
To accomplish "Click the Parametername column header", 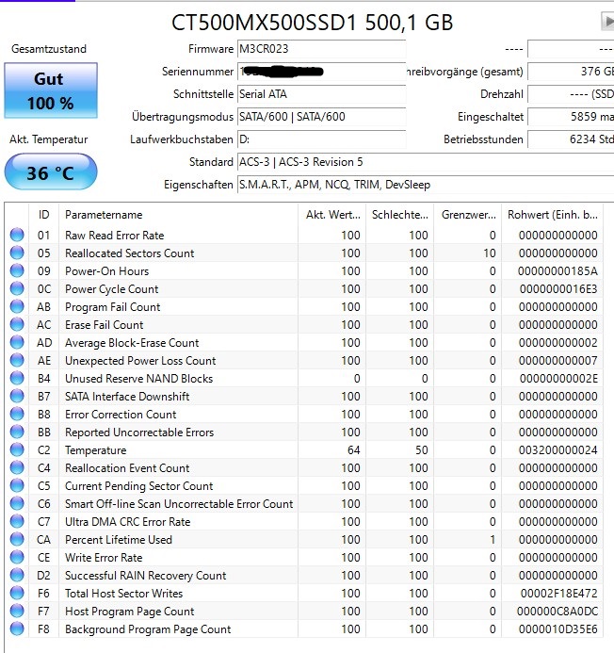I will click(x=178, y=215).
